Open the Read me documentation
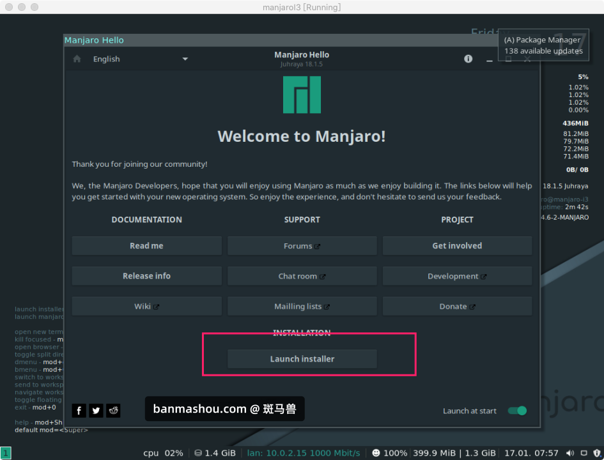This screenshot has width=604, height=460. pyautogui.click(x=147, y=245)
